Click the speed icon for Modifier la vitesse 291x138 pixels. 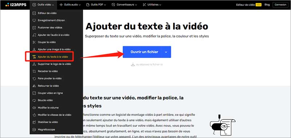click(34, 115)
